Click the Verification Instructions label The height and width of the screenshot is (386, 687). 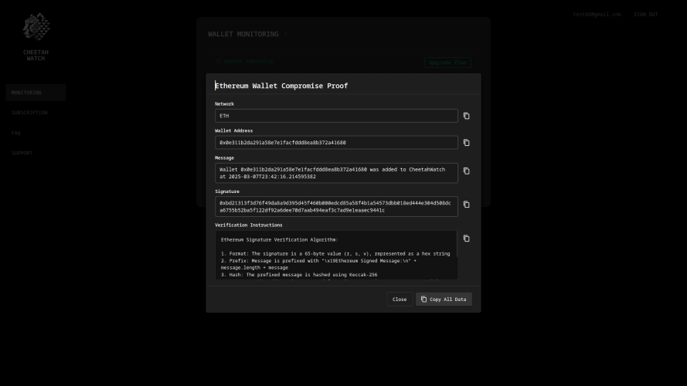[248, 225]
